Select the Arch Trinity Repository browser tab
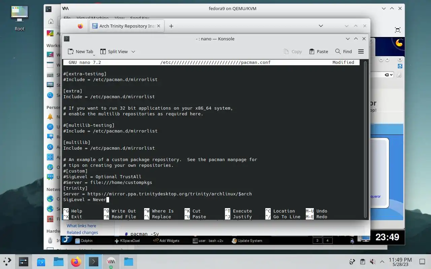431x269 pixels. 127,26
